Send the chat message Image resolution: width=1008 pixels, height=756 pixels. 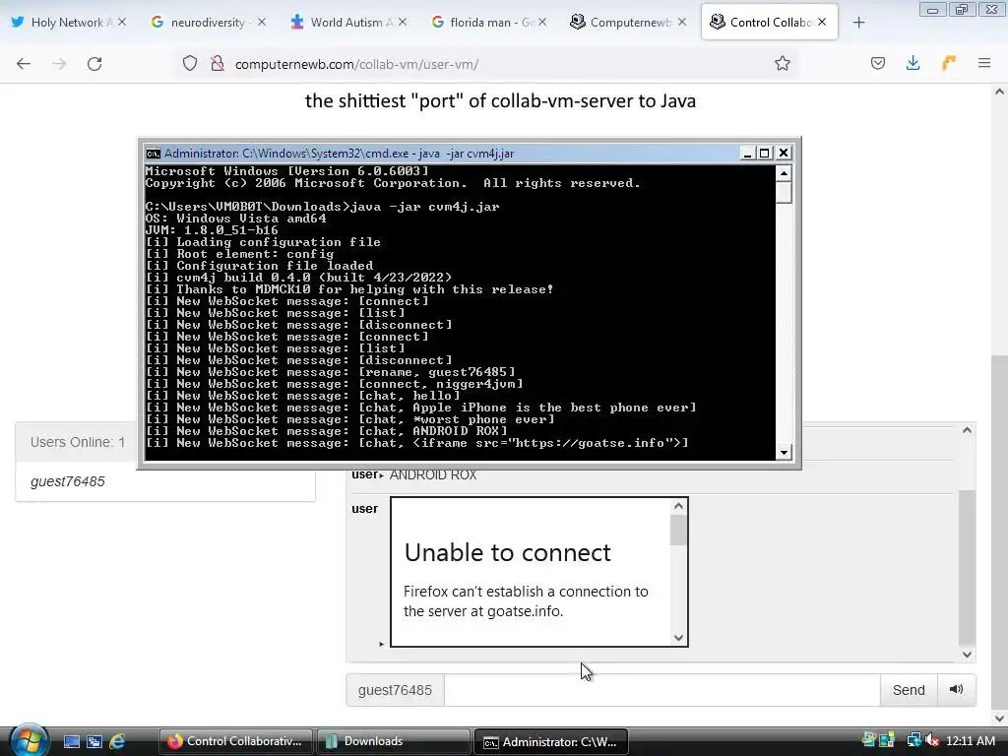point(909,690)
